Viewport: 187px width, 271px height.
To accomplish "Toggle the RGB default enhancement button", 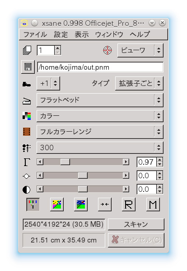I will [x=33, y=204].
